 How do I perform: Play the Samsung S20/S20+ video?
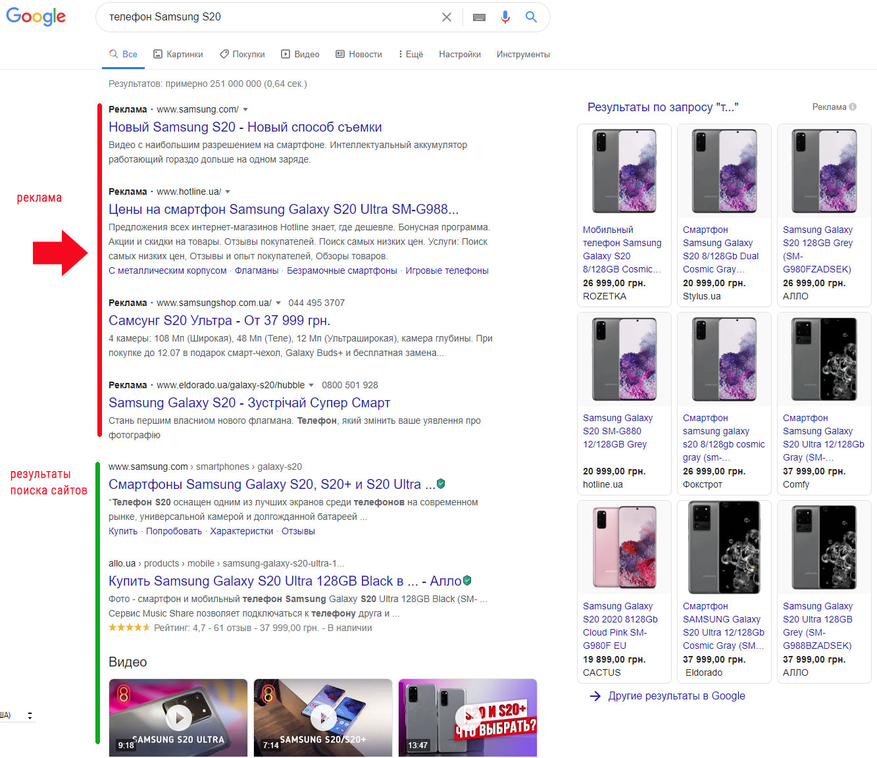[x=323, y=717]
